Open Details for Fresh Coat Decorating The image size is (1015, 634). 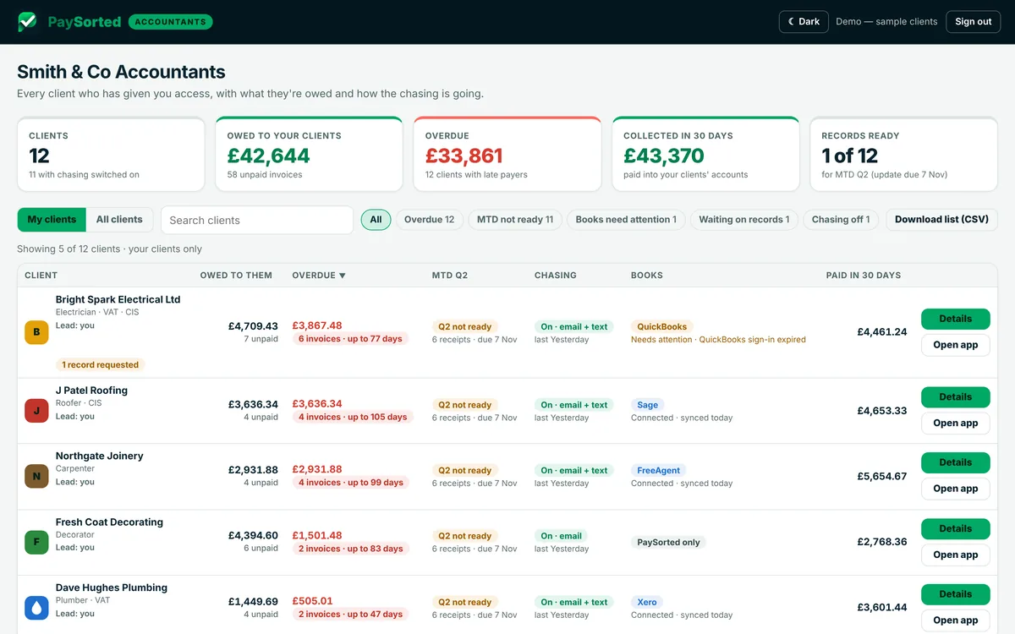pyautogui.click(x=956, y=528)
